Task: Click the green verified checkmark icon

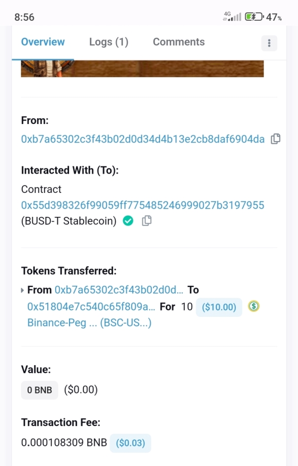Action: click(x=128, y=221)
